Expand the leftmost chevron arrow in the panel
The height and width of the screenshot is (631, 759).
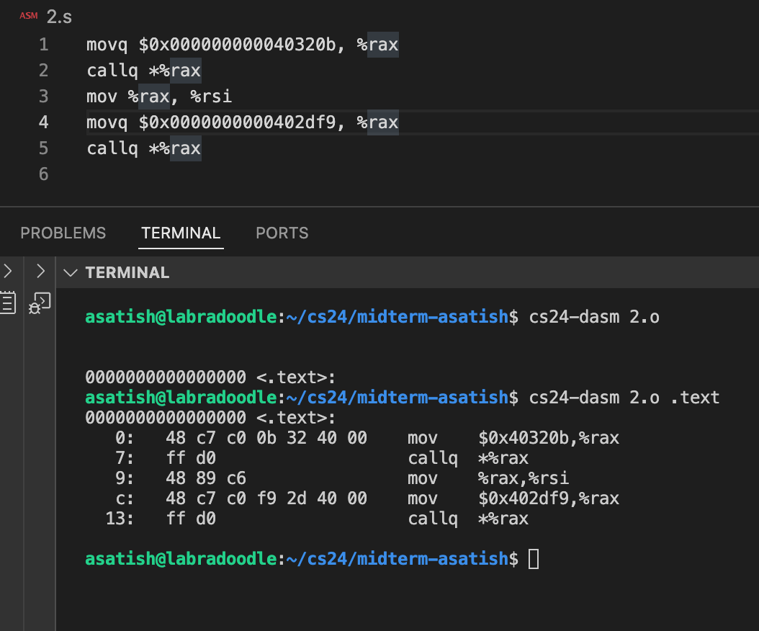tap(8, 272)
